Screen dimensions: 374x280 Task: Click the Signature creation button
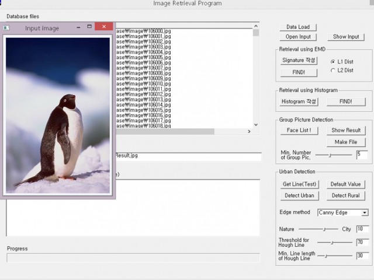298,60
